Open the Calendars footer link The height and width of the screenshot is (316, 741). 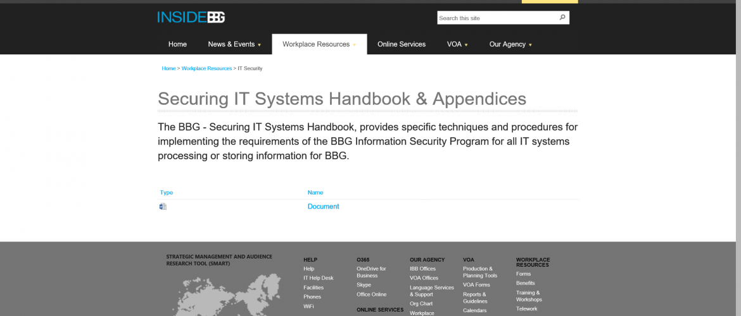pyautogui.click(x=474, y=310)
